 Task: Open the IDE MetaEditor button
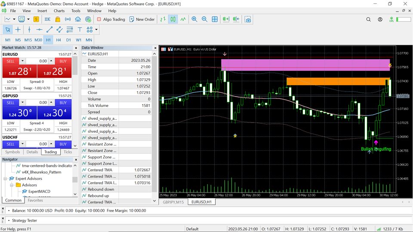pos(47,19)
